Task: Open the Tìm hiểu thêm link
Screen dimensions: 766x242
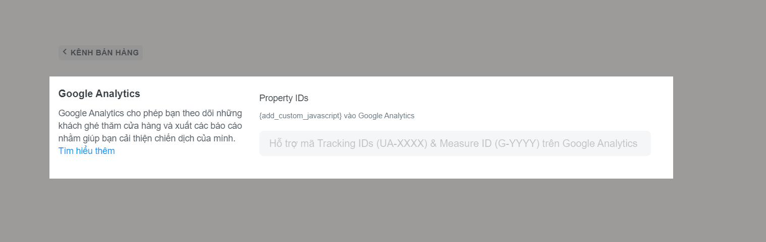Action: [86, 151]
